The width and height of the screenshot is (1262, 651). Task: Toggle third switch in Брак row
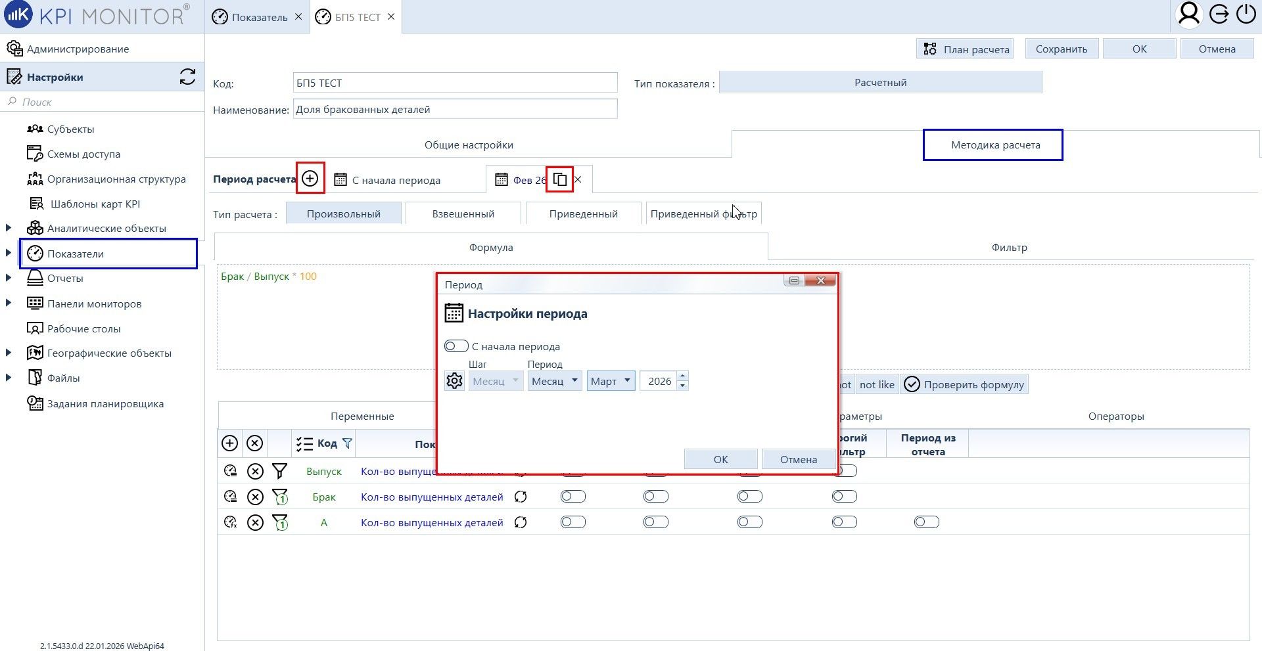tap(750, 497)
